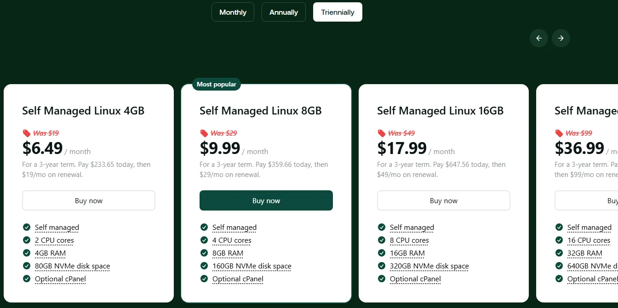Click the checkmark icon next to 4GB RAM
The width and height of the screenshot is (618, 308).
pos(27,253)
